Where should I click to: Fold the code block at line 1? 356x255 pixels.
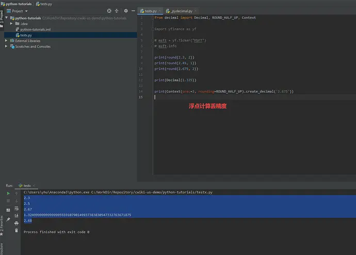pyautogui.click(x=153, y=18)
